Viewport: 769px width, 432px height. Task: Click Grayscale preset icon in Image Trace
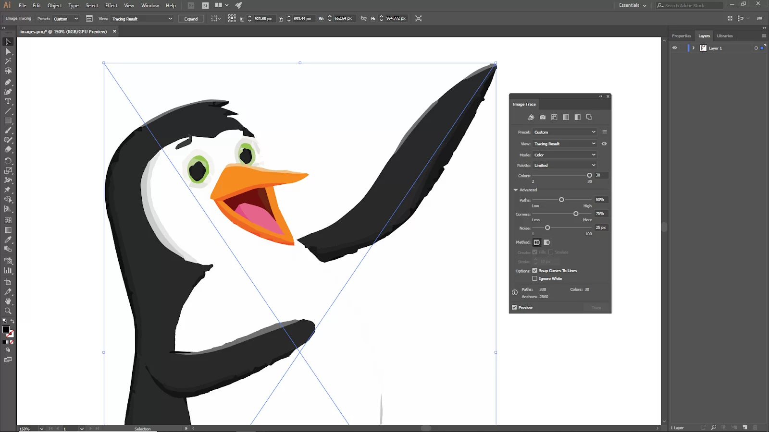pos(566,117)
